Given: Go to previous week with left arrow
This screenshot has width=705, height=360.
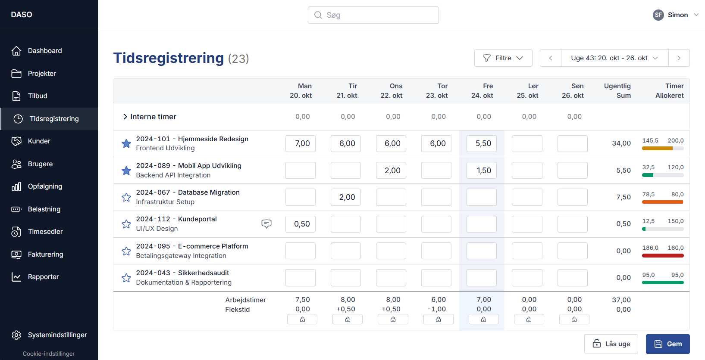Looking at the screenshot, I should click(x=551, y=58).
